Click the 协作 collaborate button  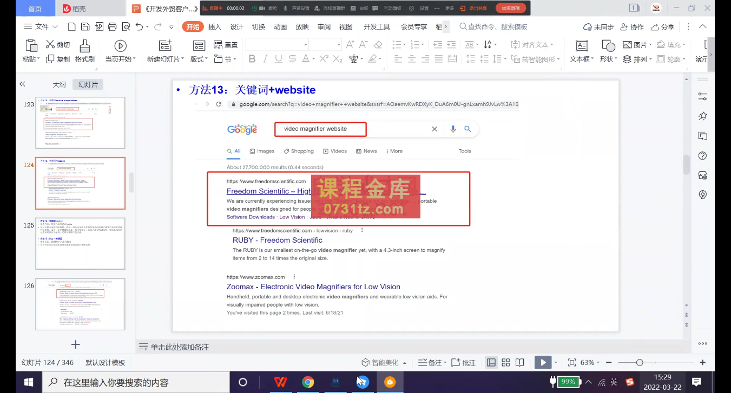click(632, 27)
